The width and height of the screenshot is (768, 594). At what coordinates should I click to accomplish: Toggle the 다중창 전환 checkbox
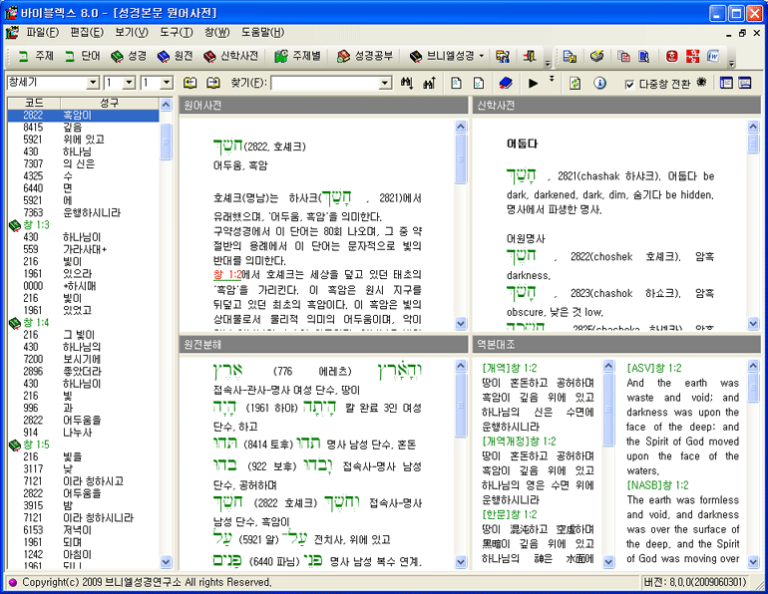point(629,84)
